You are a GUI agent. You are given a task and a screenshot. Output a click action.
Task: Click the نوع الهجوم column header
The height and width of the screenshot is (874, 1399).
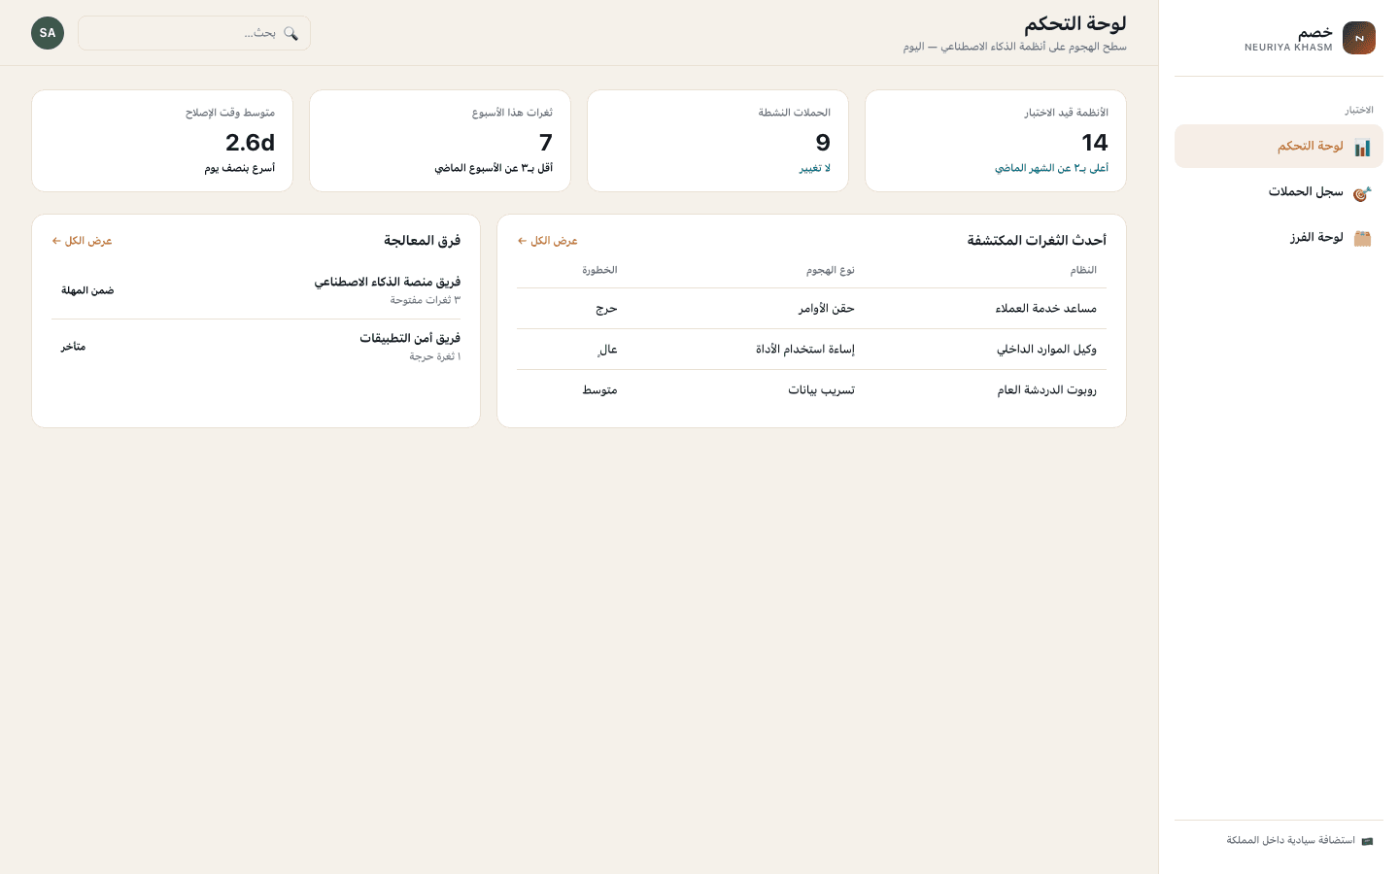[831, 270]
